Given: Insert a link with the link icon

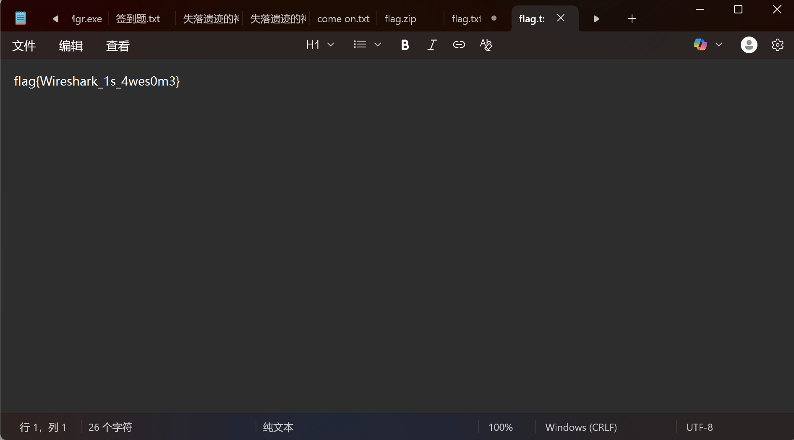Looking at the screenshot, I should point(459,45).
